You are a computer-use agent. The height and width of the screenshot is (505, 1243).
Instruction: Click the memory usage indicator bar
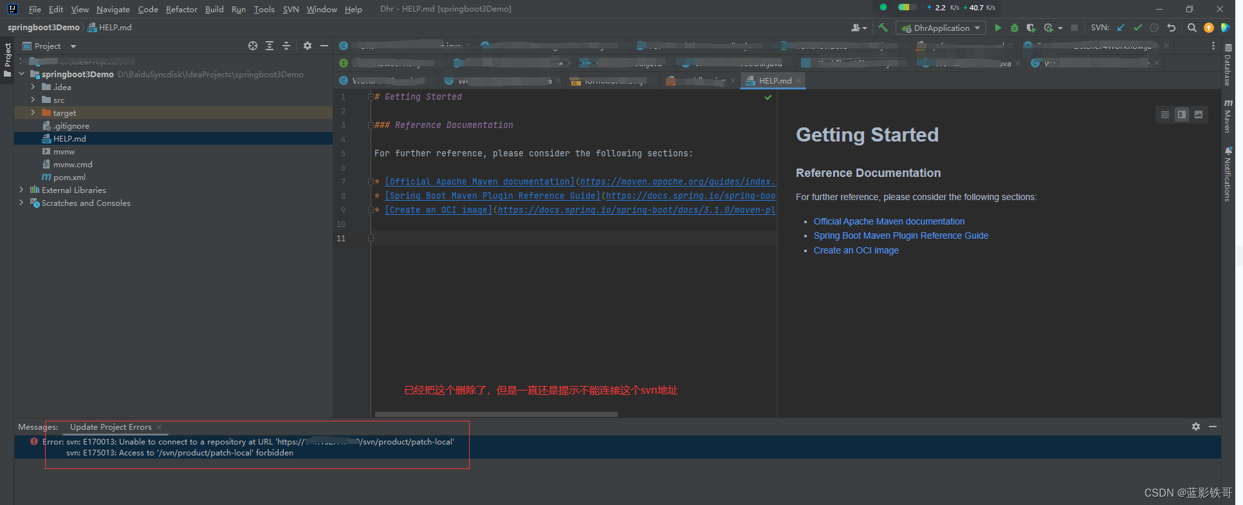coord(907,7)
